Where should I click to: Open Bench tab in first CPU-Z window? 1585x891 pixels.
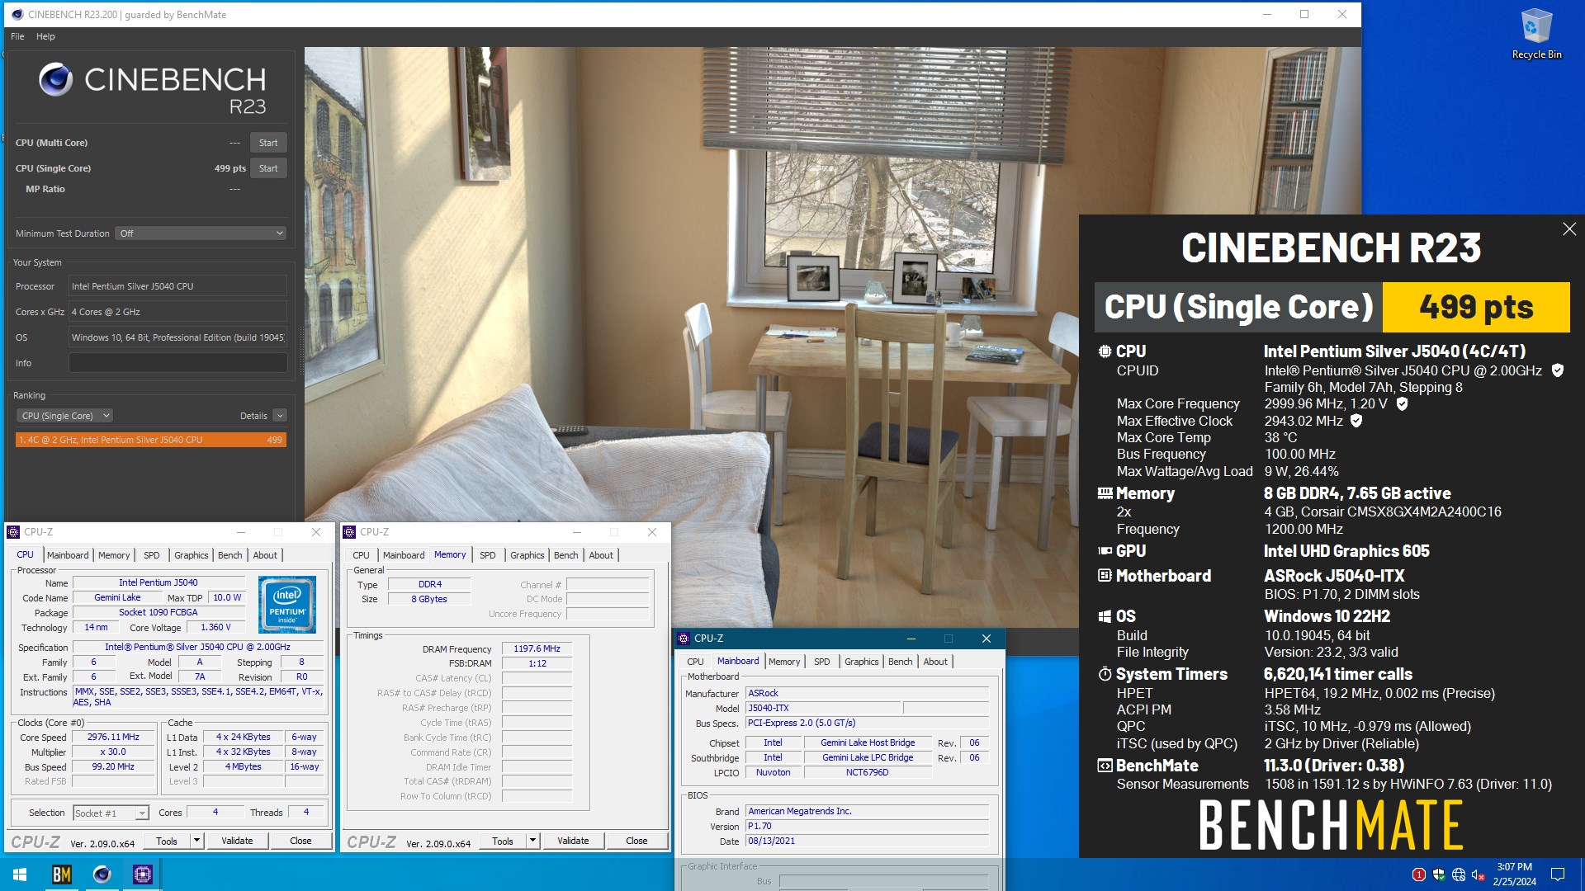[x=230, y=555]
